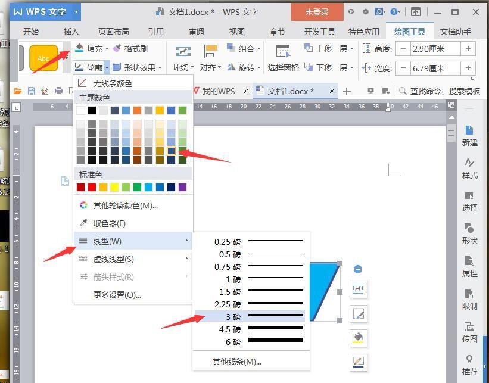
Task: Expand the 虚线线型 dashed line submenu
Action: [x=113, y=259]
